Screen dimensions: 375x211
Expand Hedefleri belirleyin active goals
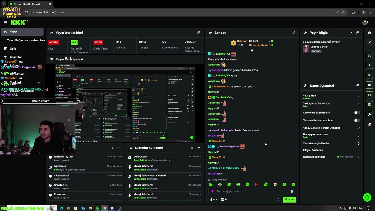(359, 157)
